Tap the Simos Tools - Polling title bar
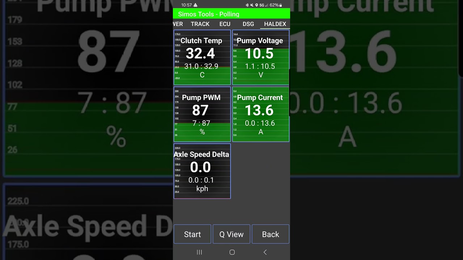This screenshot has width=463, height=260. pos(231,14)
